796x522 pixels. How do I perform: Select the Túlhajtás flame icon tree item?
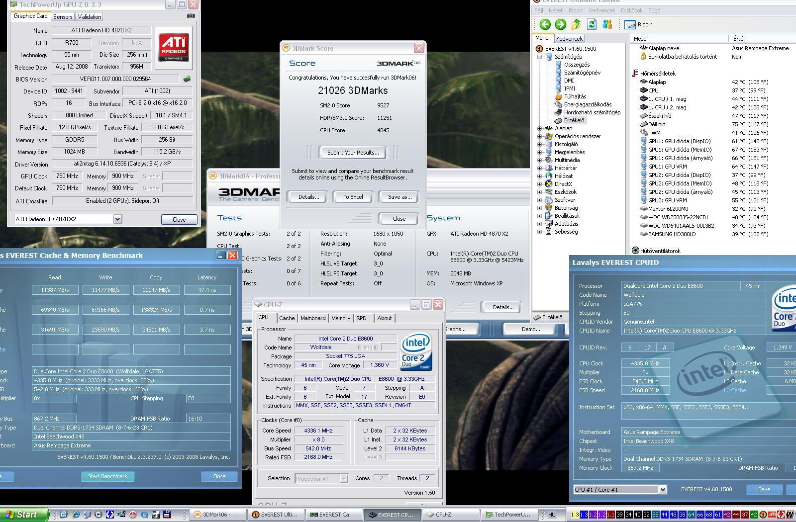(571, 96)
